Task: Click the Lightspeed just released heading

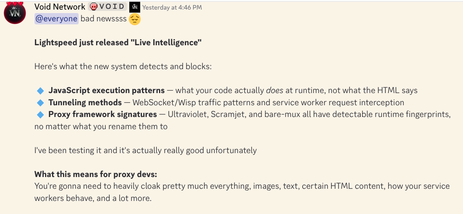Action: pyautogui.click(x=118, y=43)
